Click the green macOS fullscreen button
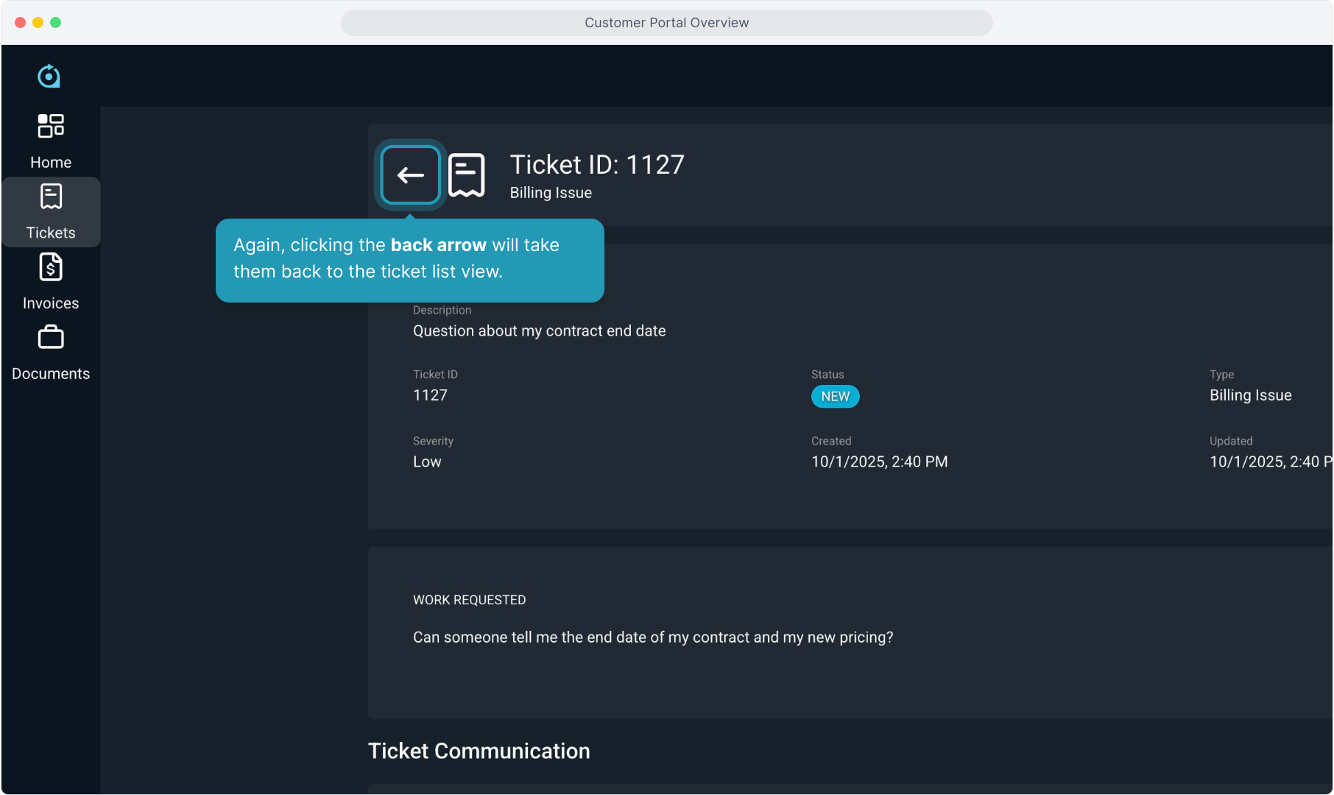 (56, 23)
